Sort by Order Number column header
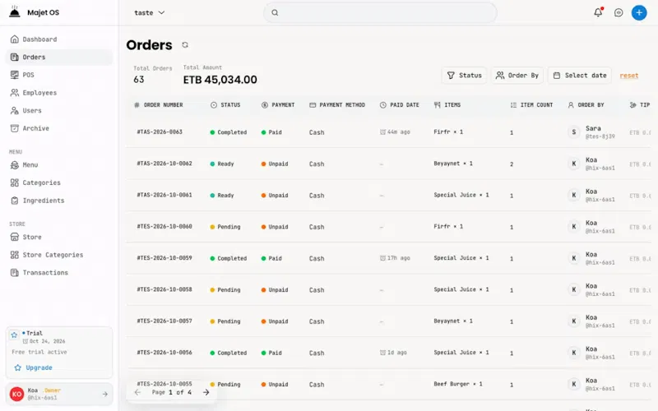Screen dimensions: 658x411 tap(159, 105)
